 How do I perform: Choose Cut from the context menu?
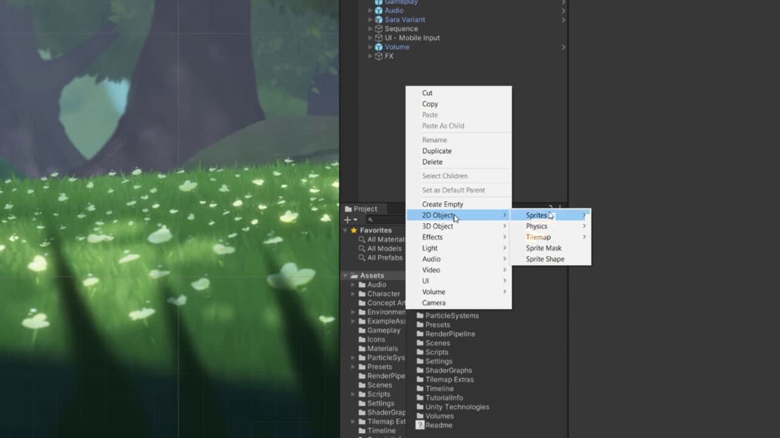[x=459, y=93]
